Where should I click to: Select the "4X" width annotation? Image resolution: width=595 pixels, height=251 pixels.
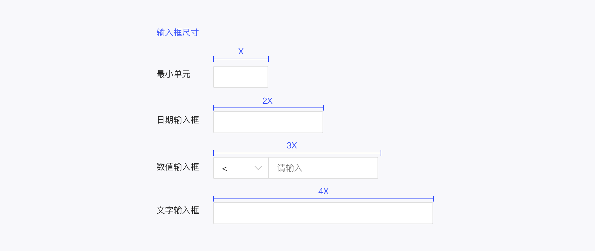pyautogui.click(x=323, y=191)
